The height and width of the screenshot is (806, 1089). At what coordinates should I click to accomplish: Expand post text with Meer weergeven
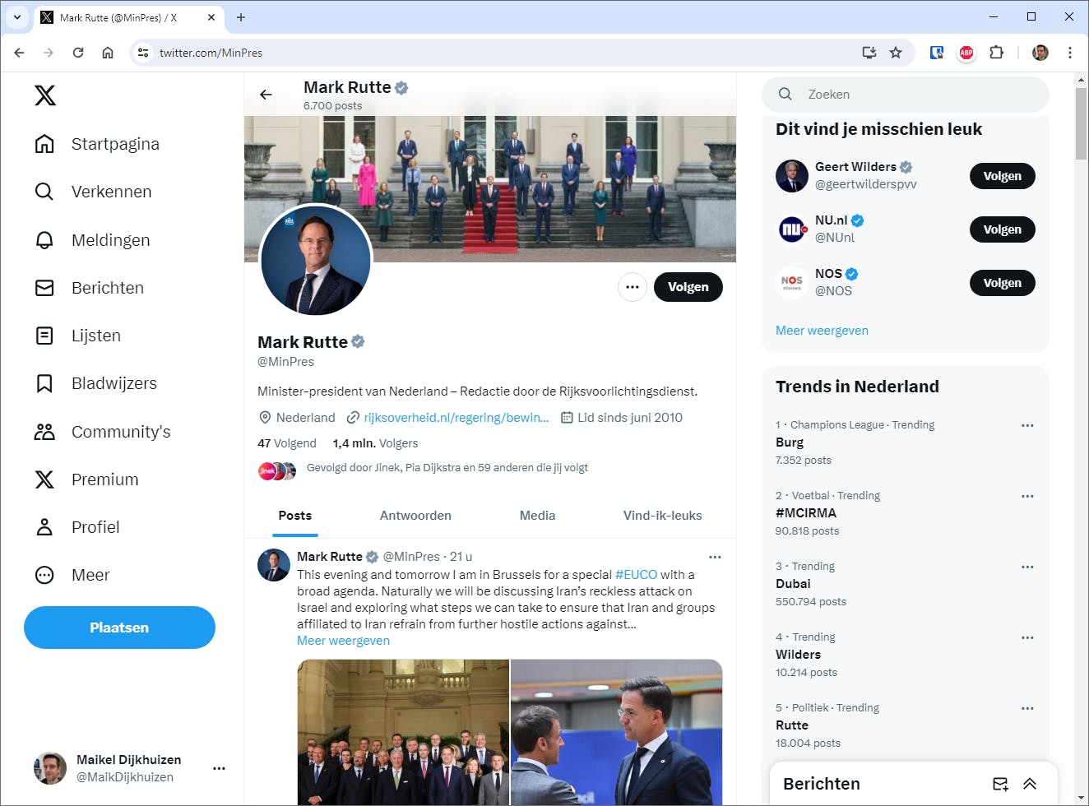[x=343, y=641]
